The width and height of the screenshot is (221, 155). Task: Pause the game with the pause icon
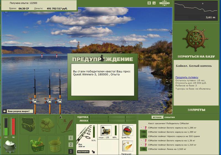pos(149,3)
